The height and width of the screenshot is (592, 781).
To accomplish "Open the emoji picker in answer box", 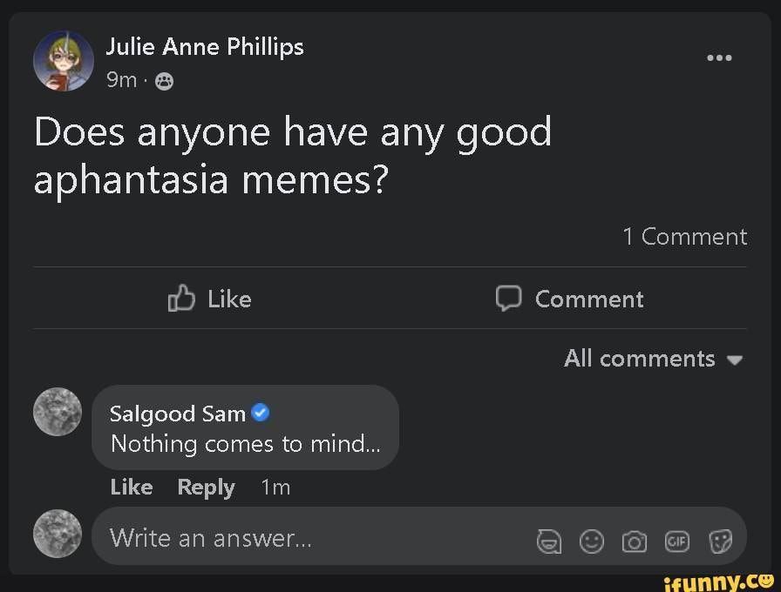I will pos(592,542).
